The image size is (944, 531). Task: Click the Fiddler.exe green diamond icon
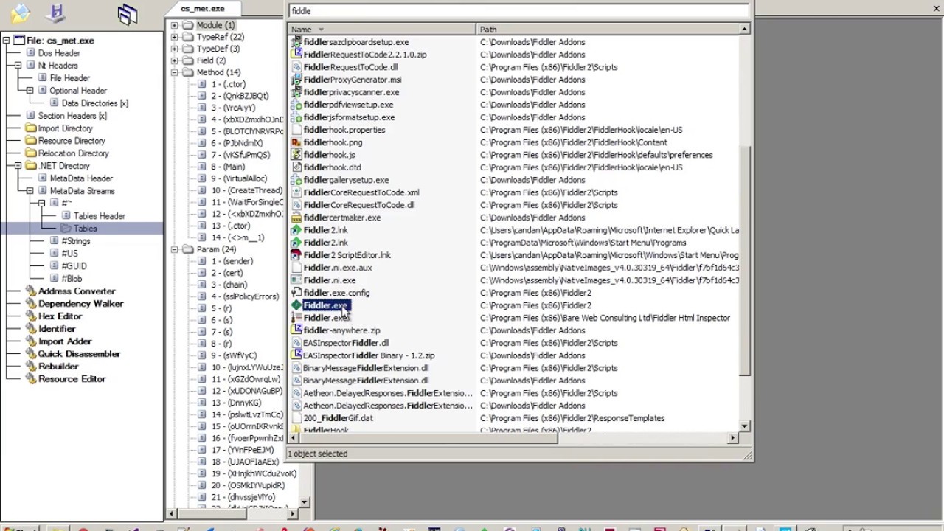pos(296,305)
